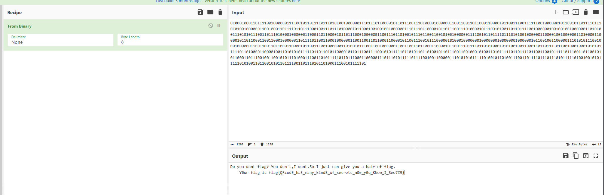604x195 pixels.
Task: Save output to file
Action: [566, 156]
